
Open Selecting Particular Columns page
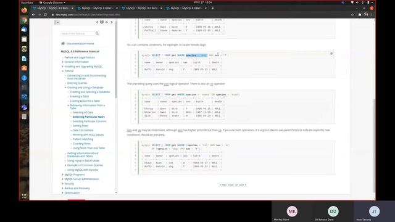point(89,121)
